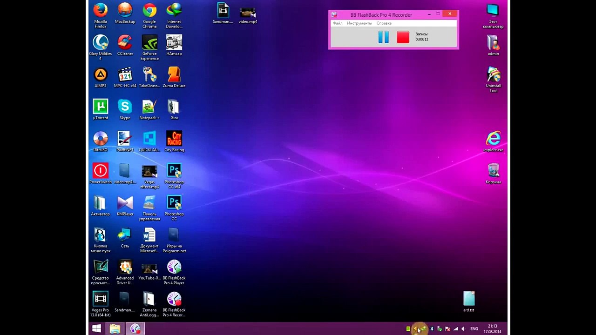The height and width of the screenshot is (335, 596).
Task: Select the Notepad++ desktop icon
Action: pyautogui.click(x=149, y=109)
